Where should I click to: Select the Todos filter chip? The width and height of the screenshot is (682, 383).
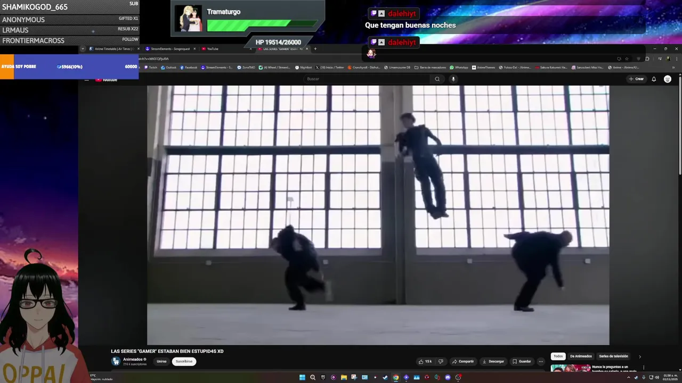(558, 356)
